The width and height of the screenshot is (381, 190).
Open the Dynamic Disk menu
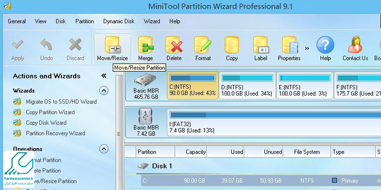pyautogui.click(x=119, y=21)
